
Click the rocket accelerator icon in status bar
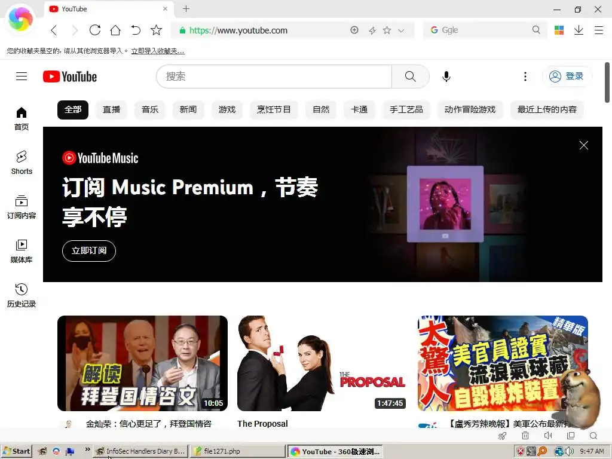[x=502, y=436]
